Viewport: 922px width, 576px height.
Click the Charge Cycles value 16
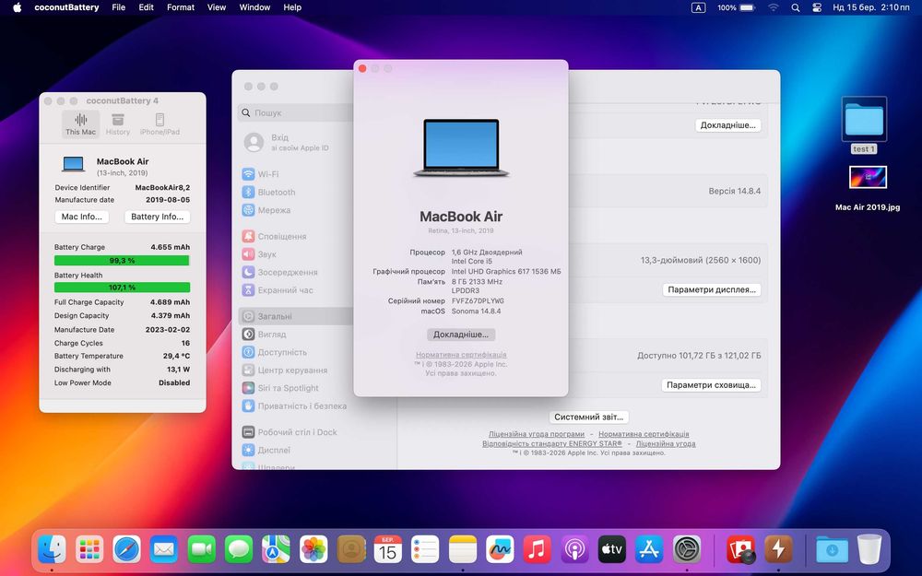pos(186,343)
